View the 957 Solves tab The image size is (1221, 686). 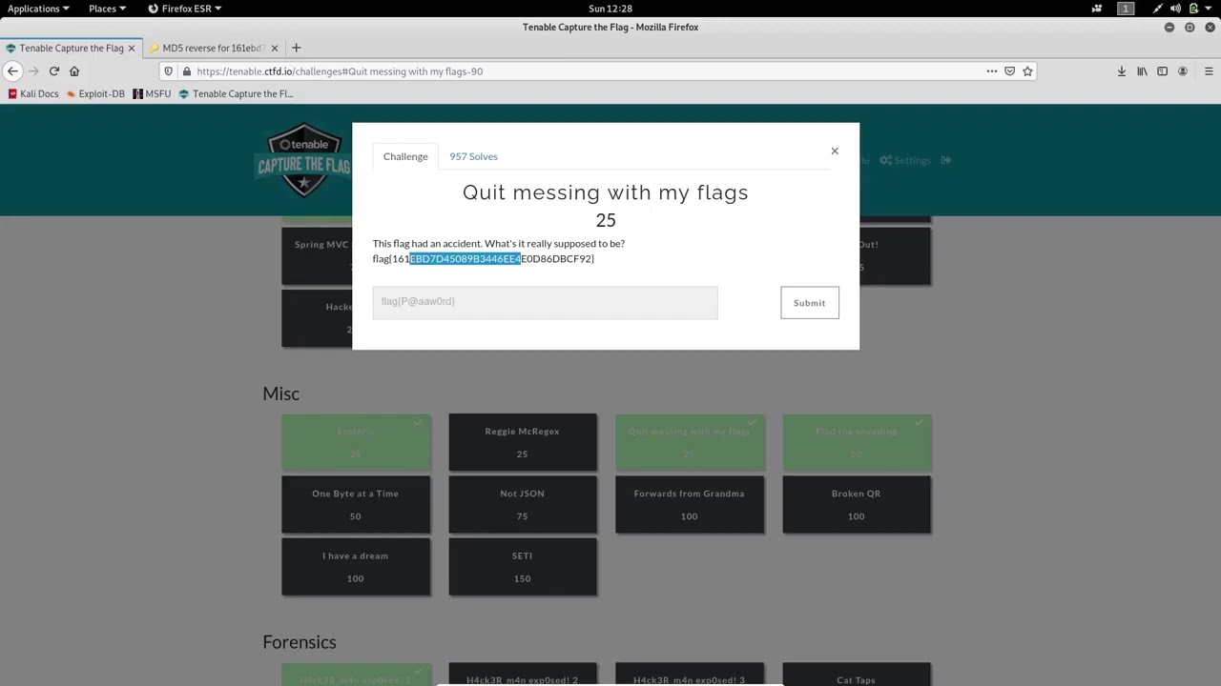coord(473,156)
